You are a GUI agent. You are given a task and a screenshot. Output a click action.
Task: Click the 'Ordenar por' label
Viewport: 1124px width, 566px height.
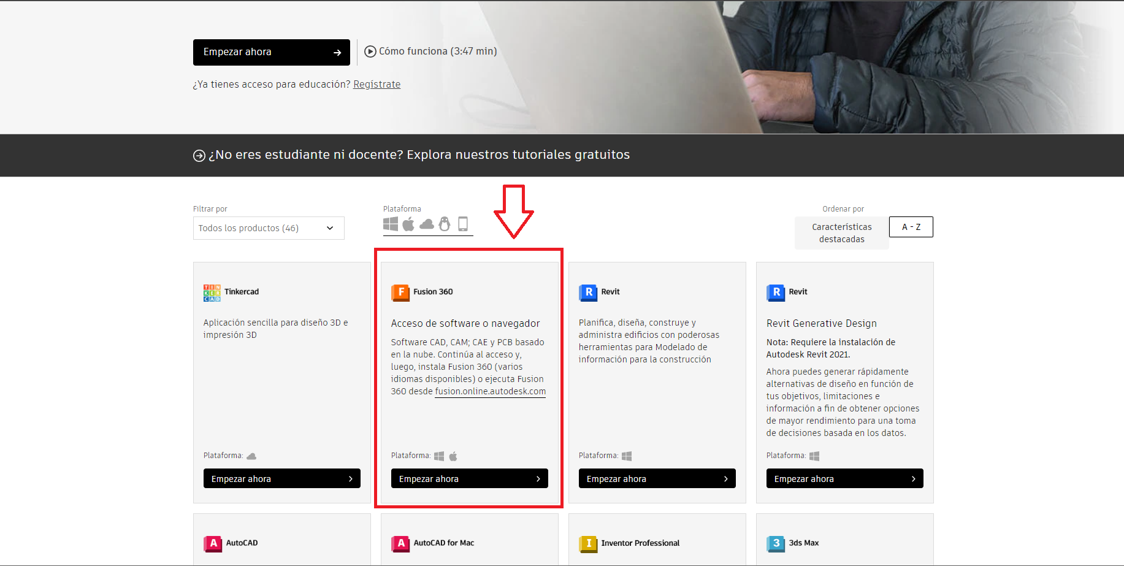843,209
